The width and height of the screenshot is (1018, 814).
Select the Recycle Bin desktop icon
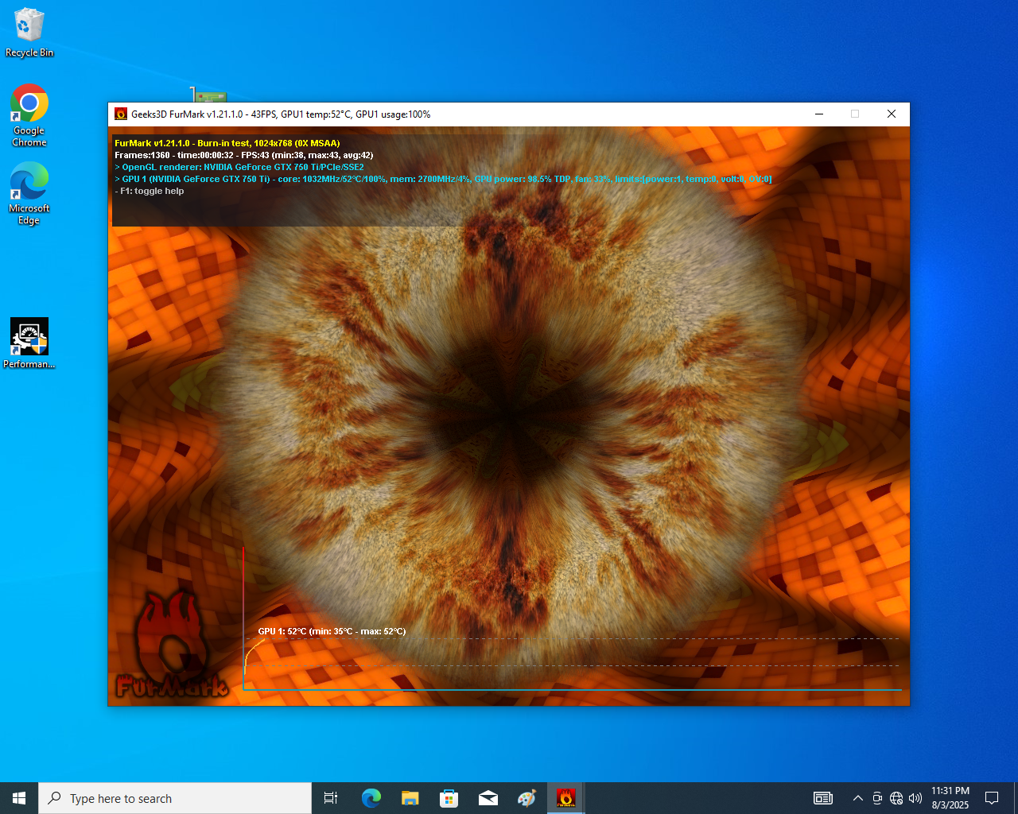pyautogui.click(x=29, y=33)
